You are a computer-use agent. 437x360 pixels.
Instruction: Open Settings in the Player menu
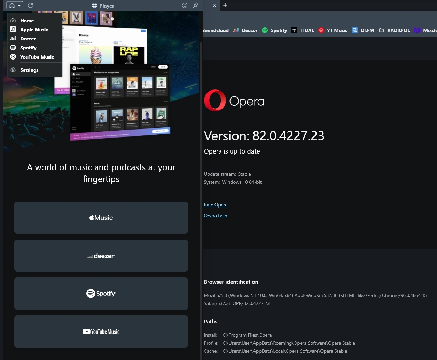pos(29,70)
